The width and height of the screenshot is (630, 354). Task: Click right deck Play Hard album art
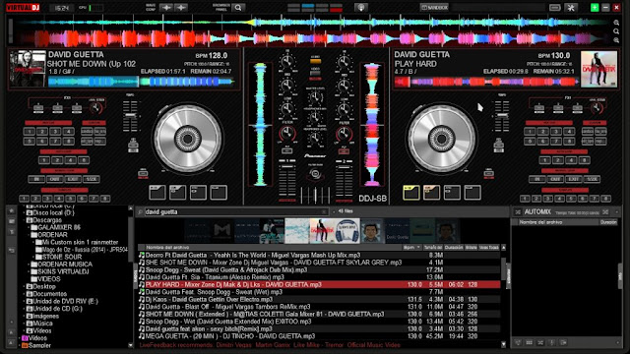coord(598,69)
